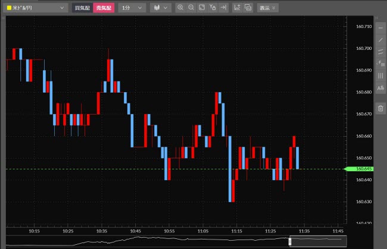Click the chart navigator range handle
This screenshot has width=387, height=249.
pyautogui.click(x=290, y=241)
